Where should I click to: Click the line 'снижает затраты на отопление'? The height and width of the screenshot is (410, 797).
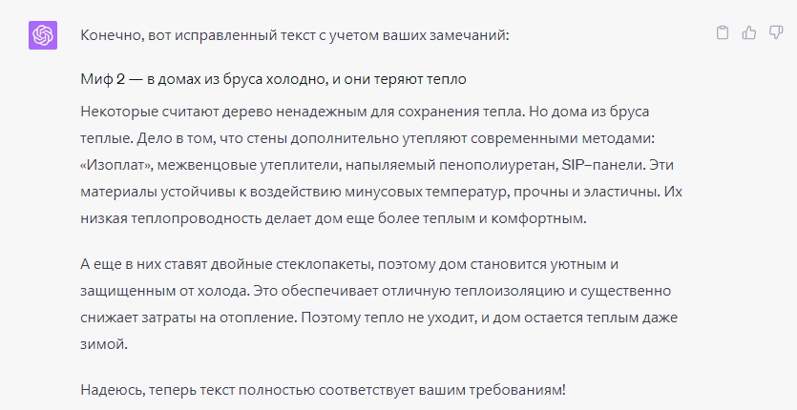379,318
